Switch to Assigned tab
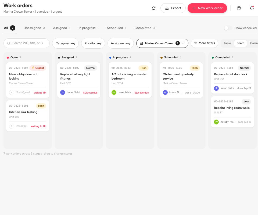The width and height of the screenshot is (258, 215). 62,28
